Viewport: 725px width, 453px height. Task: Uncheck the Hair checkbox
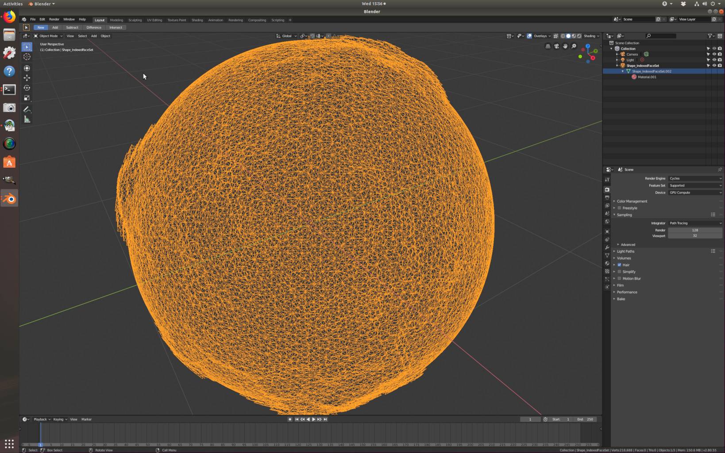[620, 265]
